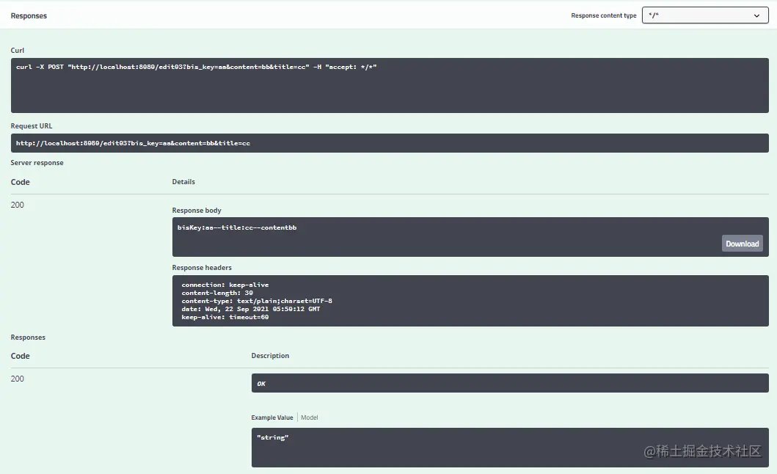Click the Responses header at the top
Screen dimensions: 777x474
click(29, 16)
